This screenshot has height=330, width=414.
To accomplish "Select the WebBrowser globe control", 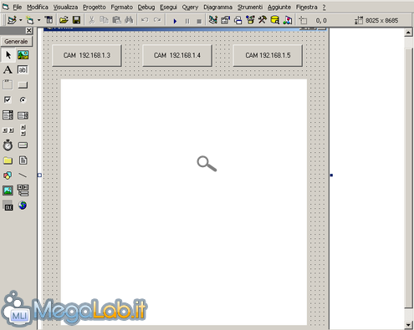I will point(23,206).
